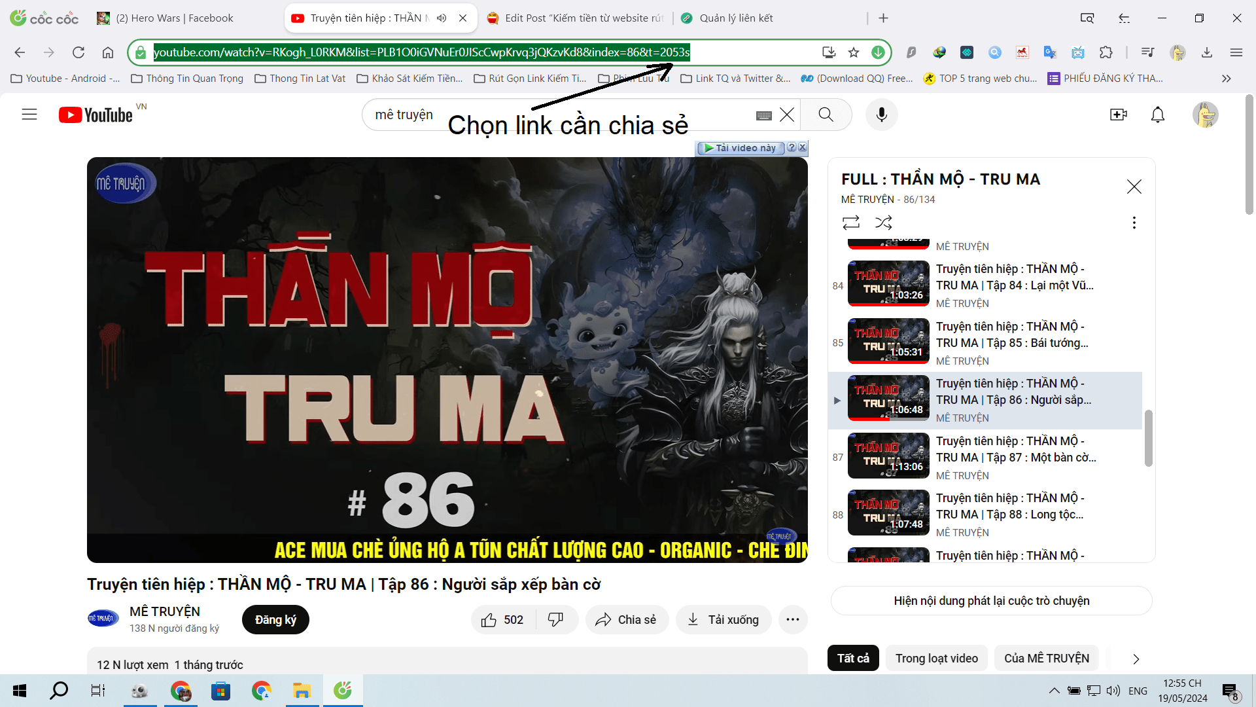
Task: Open the on-screen keyboard icon in search box
Action: point(763,115)
